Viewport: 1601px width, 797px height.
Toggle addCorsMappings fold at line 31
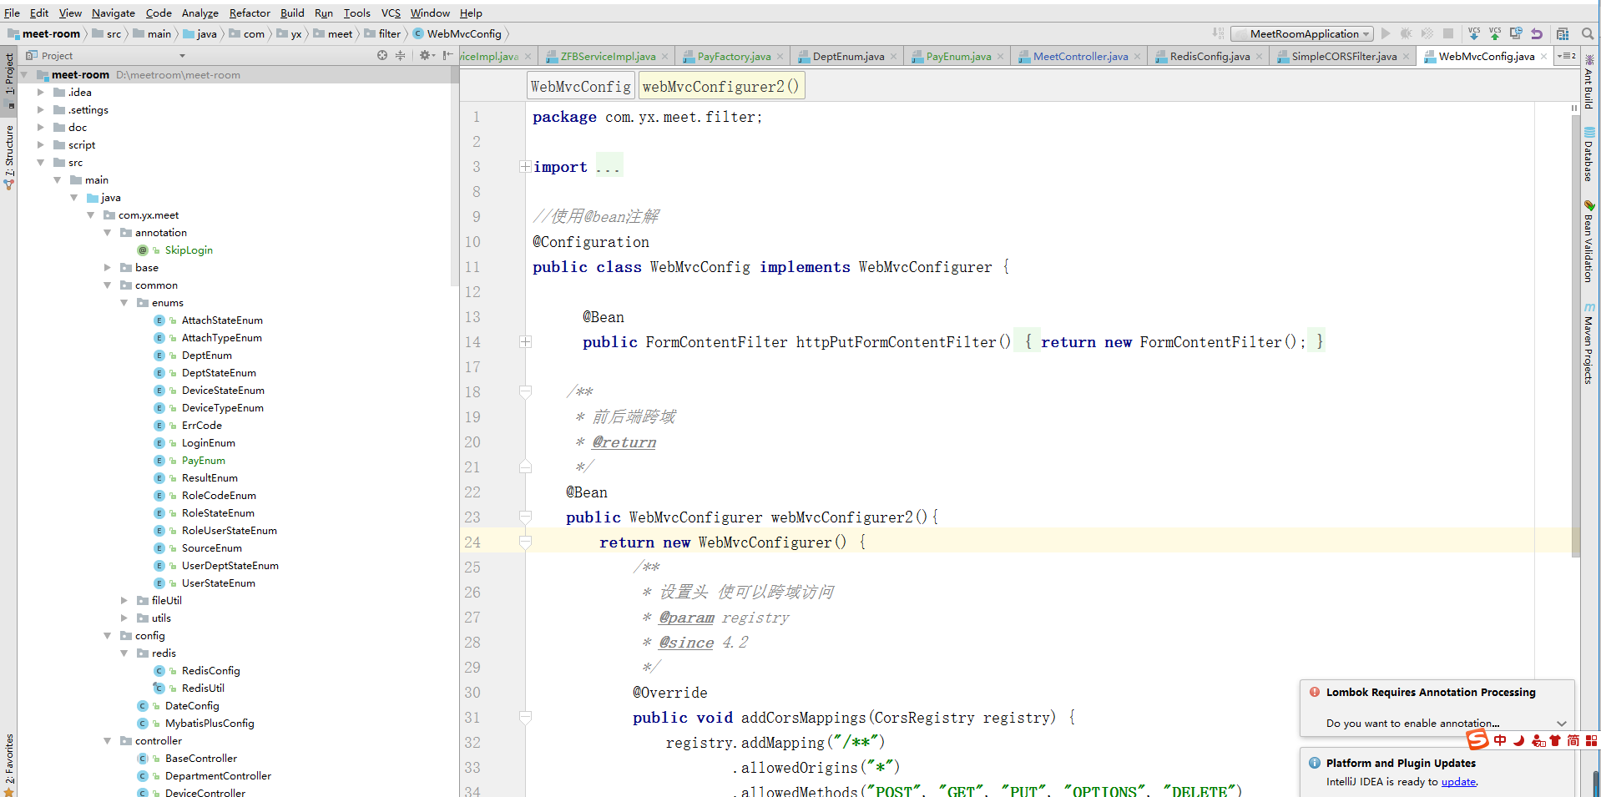525,717
